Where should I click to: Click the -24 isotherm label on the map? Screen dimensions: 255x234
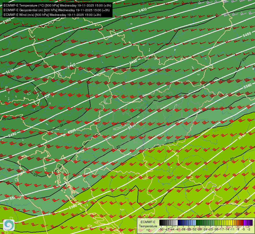(61, 125)
